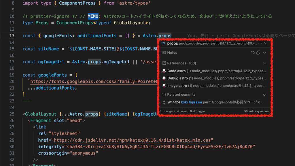The image size is (295, 166).
Task: Click the Astro icon beside Debug.astro
Action: [164, 78]
